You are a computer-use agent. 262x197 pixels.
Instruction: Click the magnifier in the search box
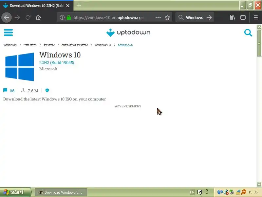tap(181, 17)
